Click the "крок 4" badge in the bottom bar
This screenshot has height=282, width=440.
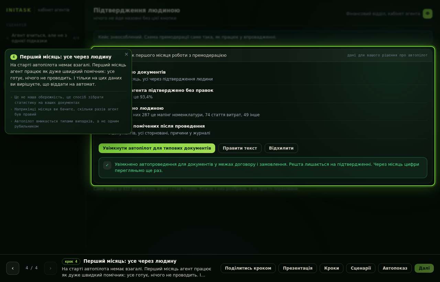point(71,261)
